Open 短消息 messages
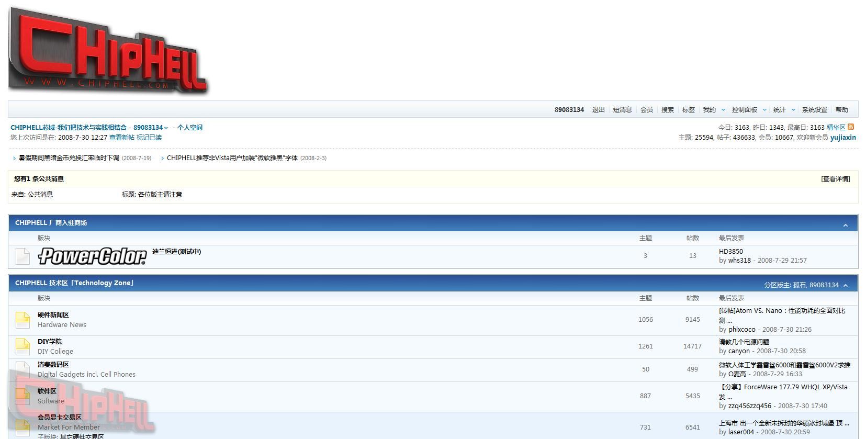The image size is (866, 439). pyautogui.click(x=622, y=110)
